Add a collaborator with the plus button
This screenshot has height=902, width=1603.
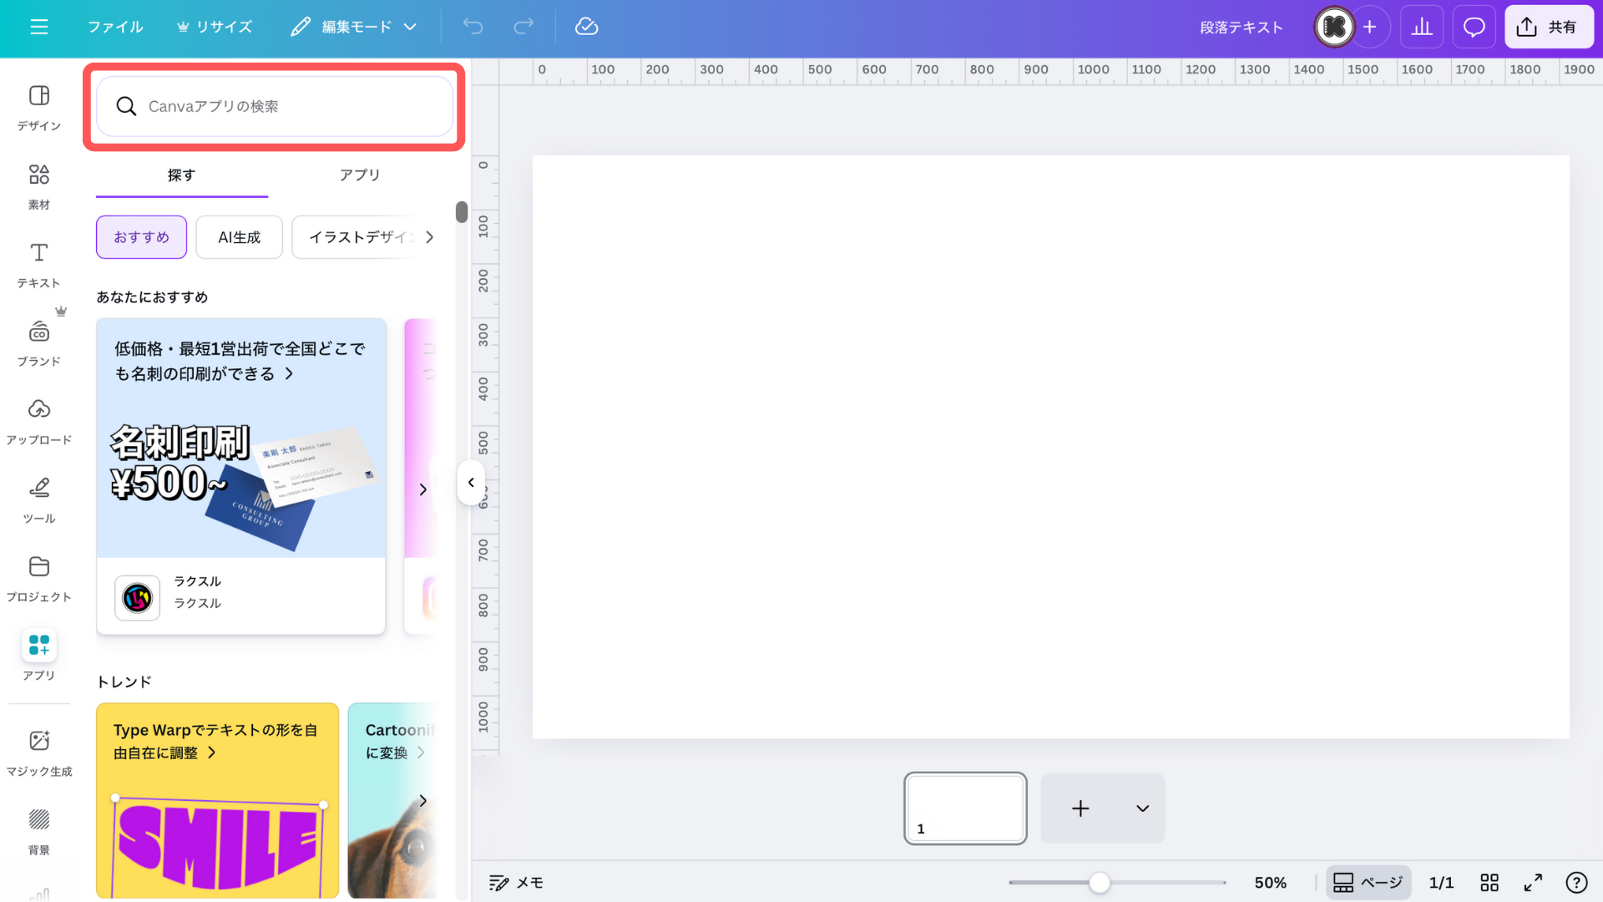(1370, 27)
